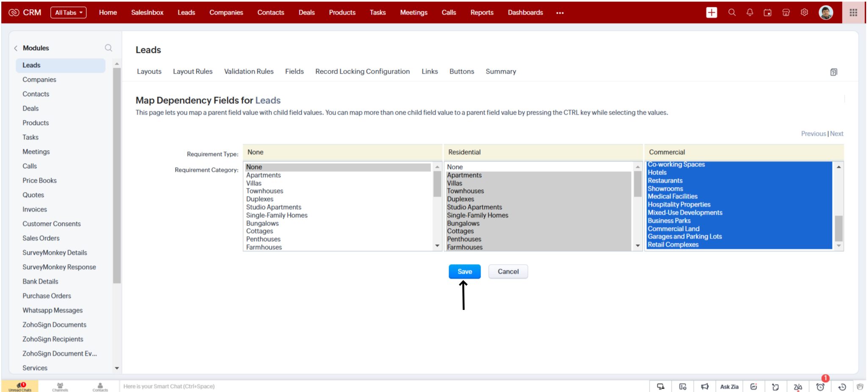Image resolution: width=867 pixels, height=392 pixels.
Task: Open the recycle bin icon at bottom right
Action: (860, 386)
